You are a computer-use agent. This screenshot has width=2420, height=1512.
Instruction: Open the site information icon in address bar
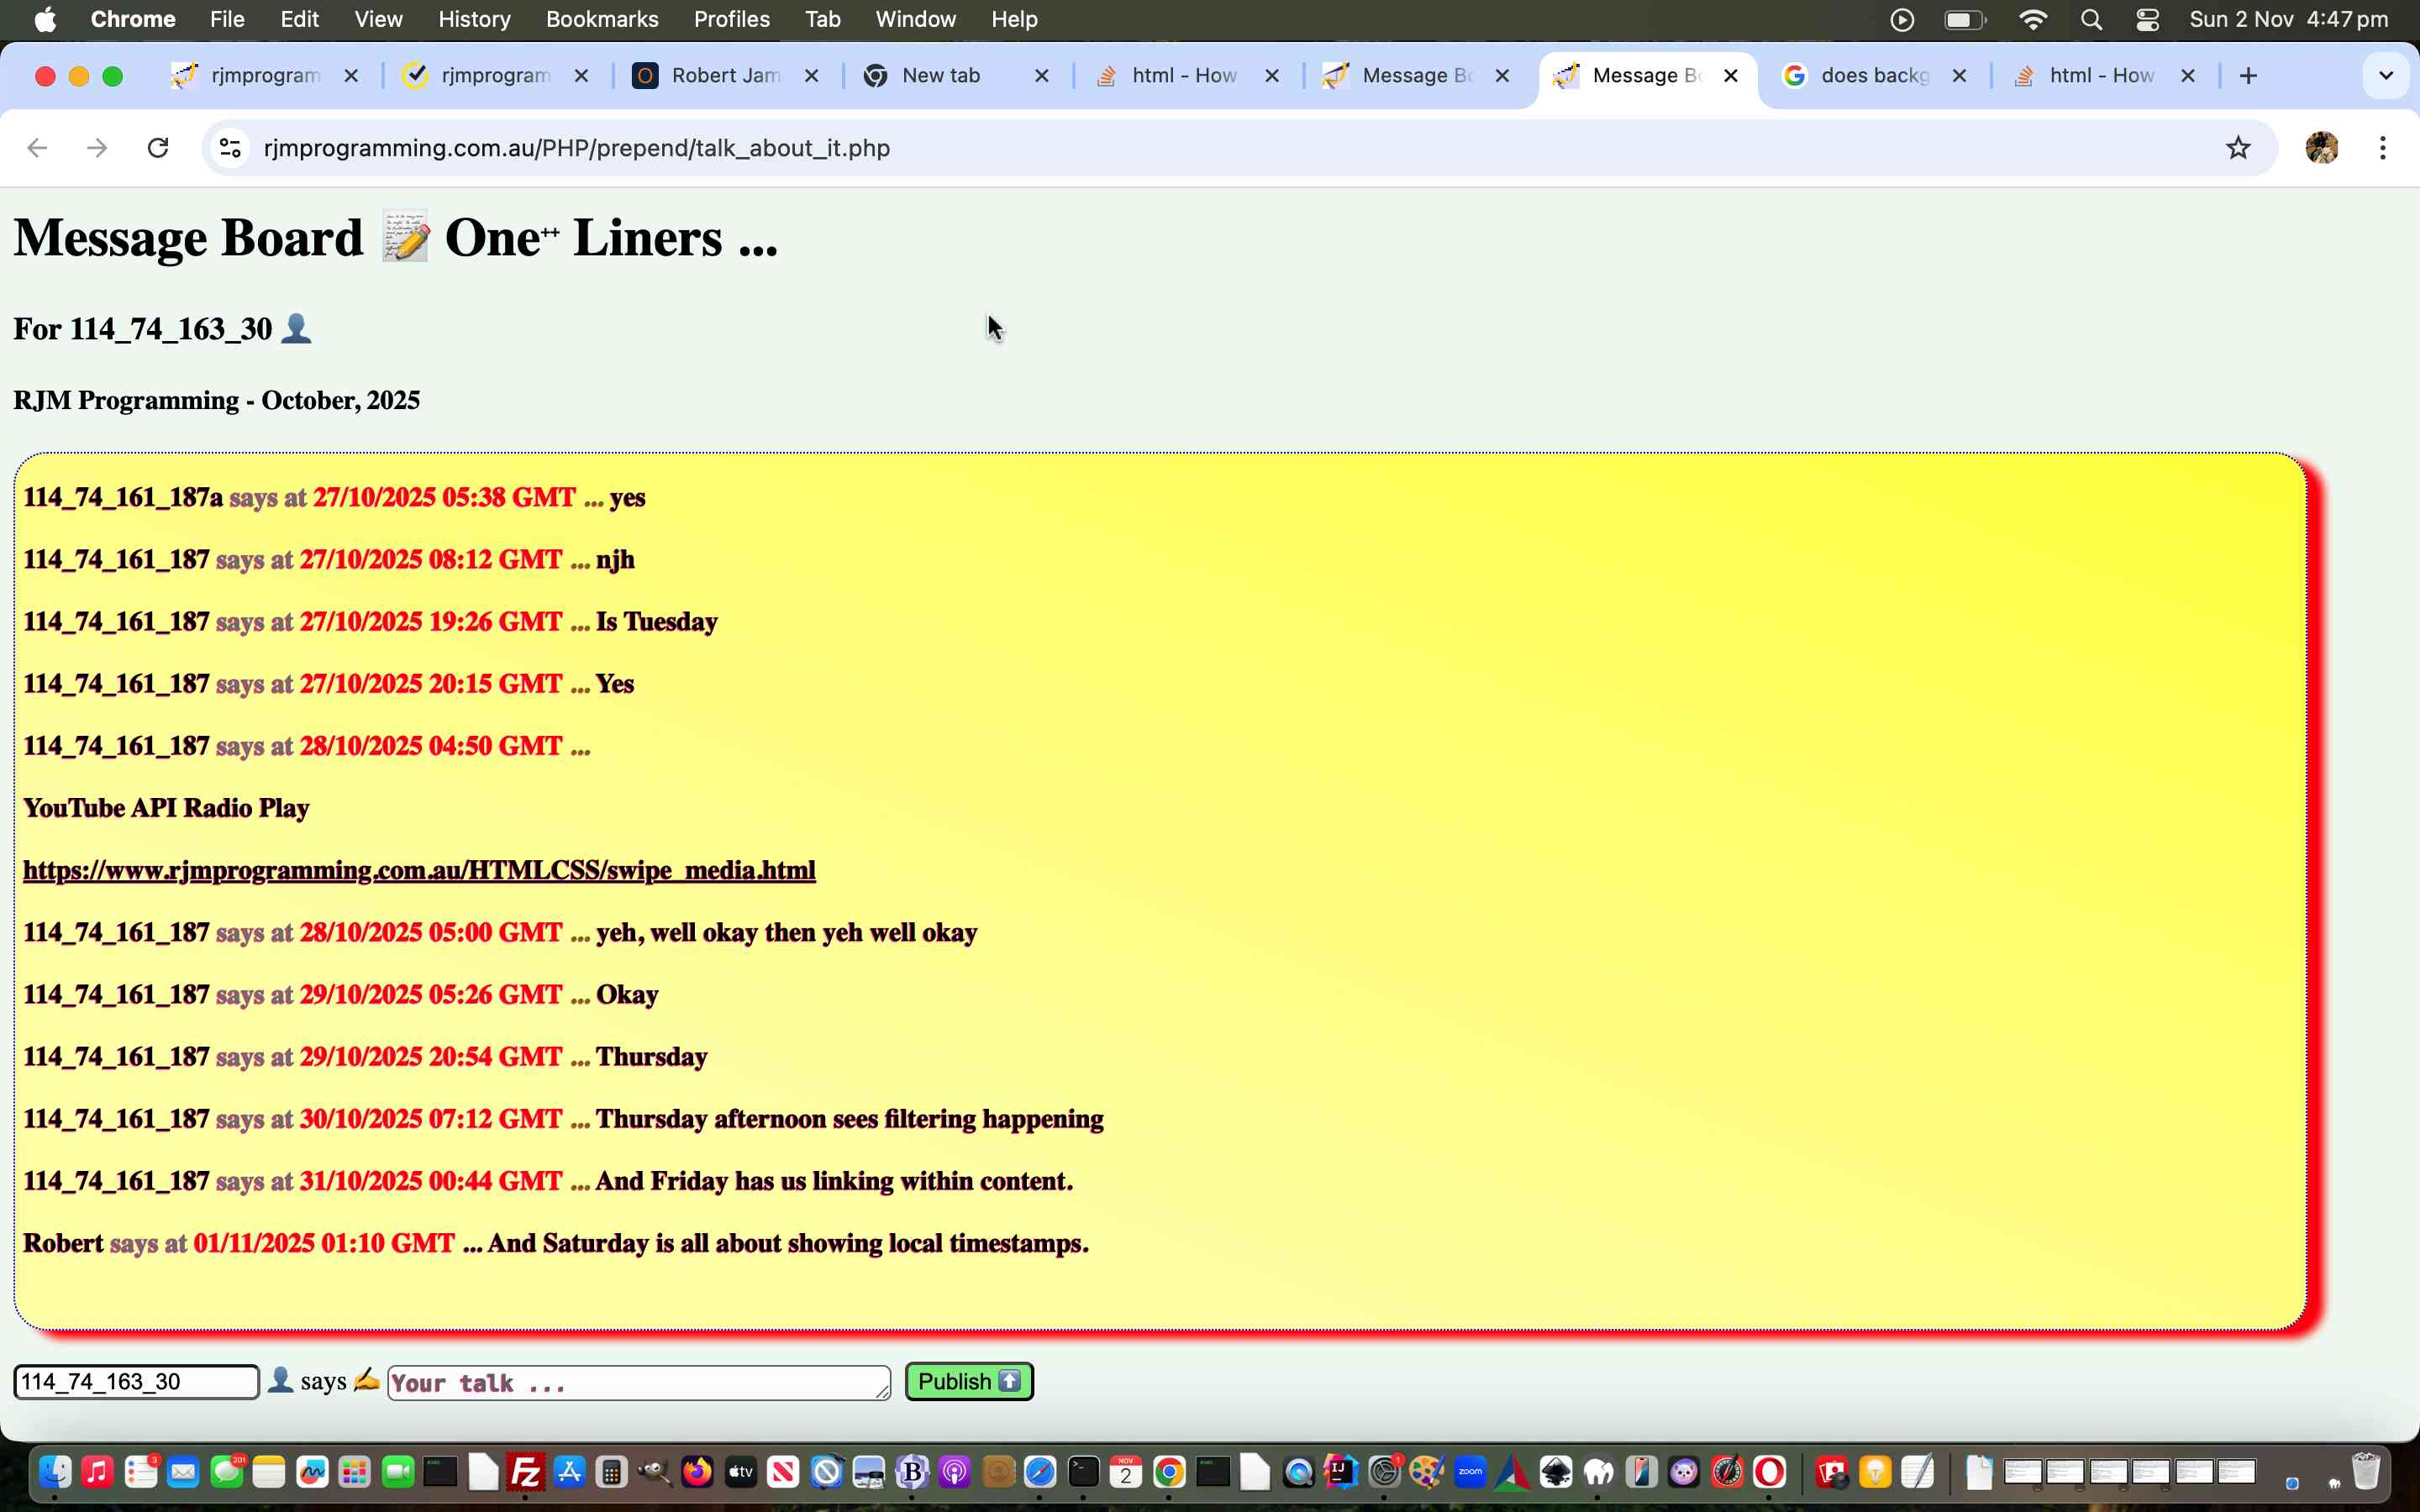click(230, 147)
